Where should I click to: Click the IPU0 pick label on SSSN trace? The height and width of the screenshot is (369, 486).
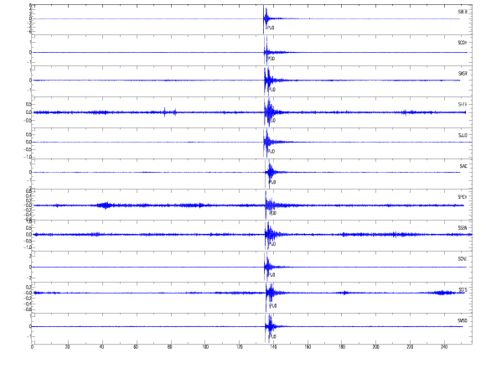coord(271,244)
